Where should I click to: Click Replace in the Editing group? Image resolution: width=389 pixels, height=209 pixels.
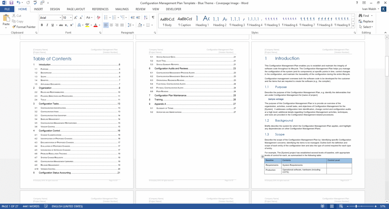click(x=366, y=21)
